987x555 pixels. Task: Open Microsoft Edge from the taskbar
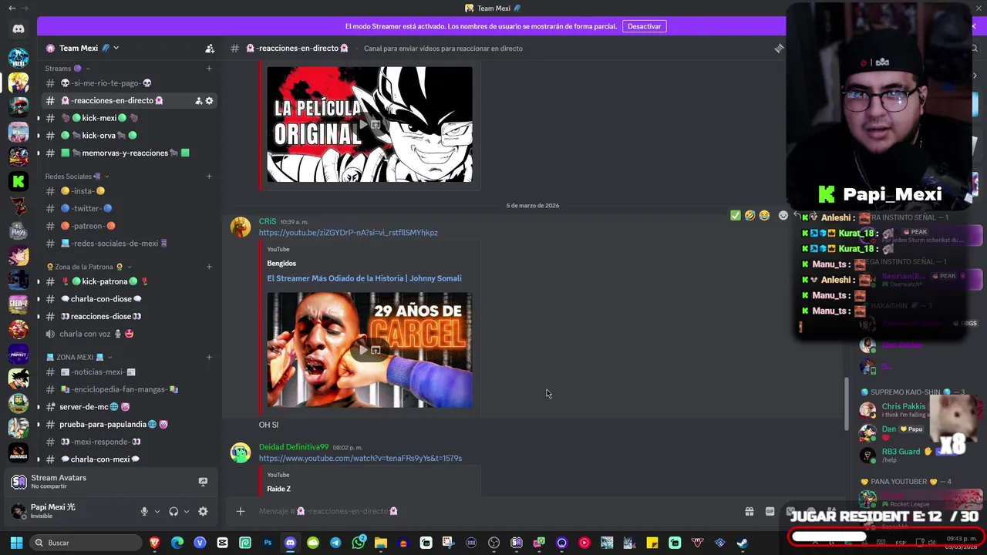point(177,543)
